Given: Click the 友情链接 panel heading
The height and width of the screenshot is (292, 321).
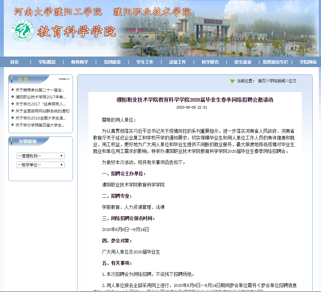Looking at the screenshot, I should point(28,141).
